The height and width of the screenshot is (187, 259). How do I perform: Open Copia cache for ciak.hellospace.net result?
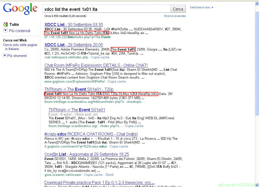100,57
